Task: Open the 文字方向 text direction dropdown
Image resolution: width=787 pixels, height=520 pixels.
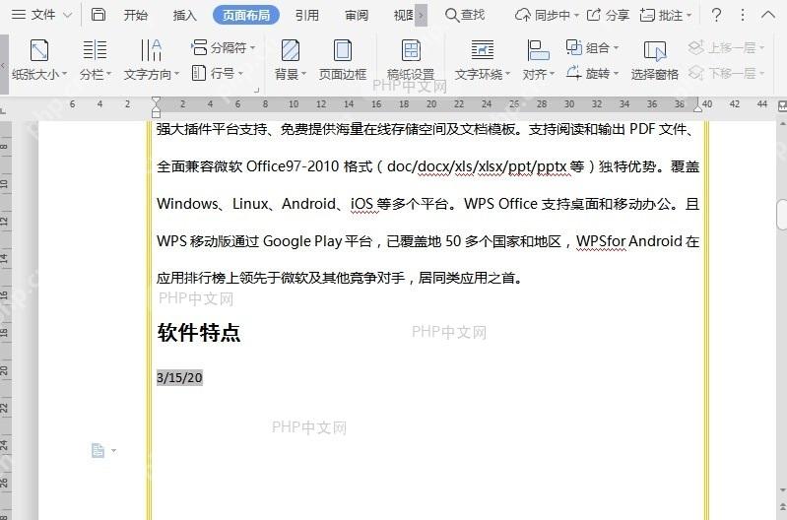Action: tap(151, 60)
